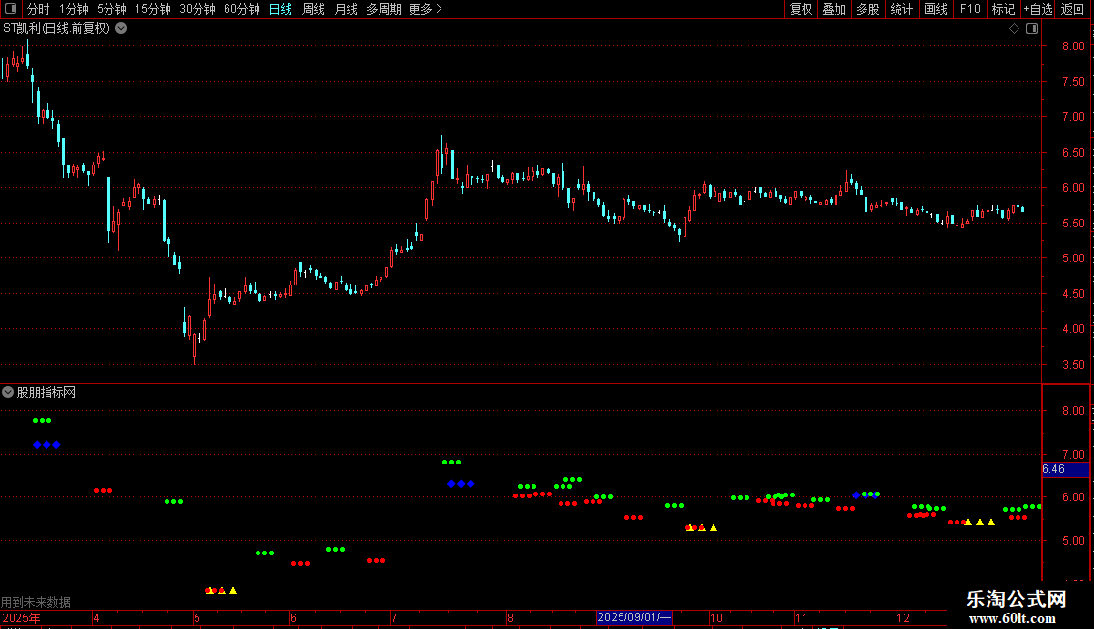Select the 60分钟 period

click(x=241, y=9)
